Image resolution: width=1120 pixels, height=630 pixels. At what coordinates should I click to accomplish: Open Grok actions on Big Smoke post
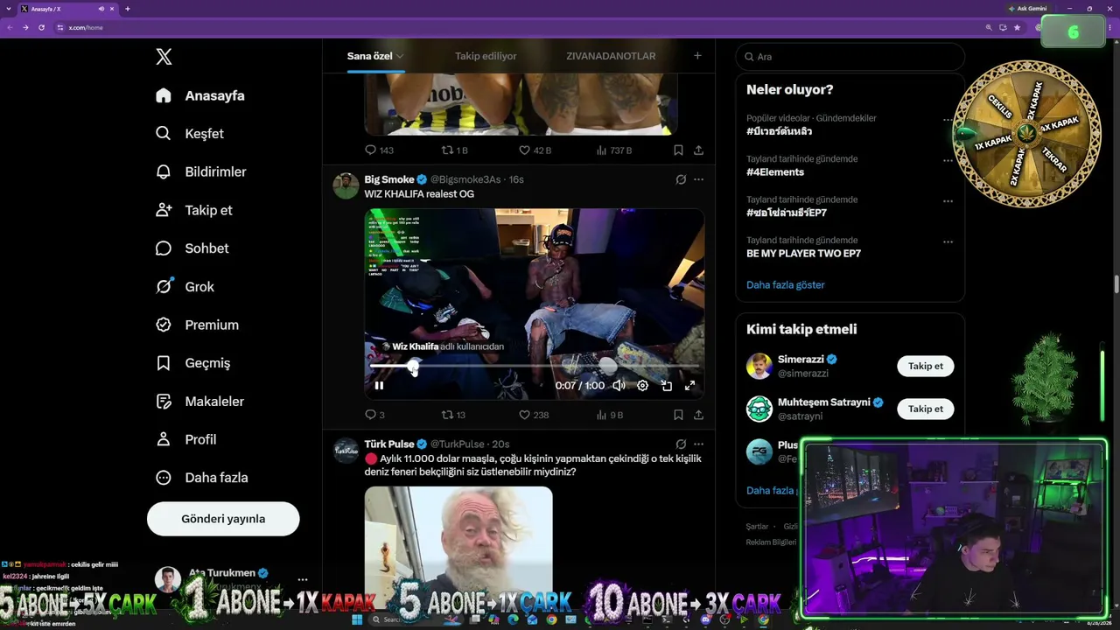(681, 179)
